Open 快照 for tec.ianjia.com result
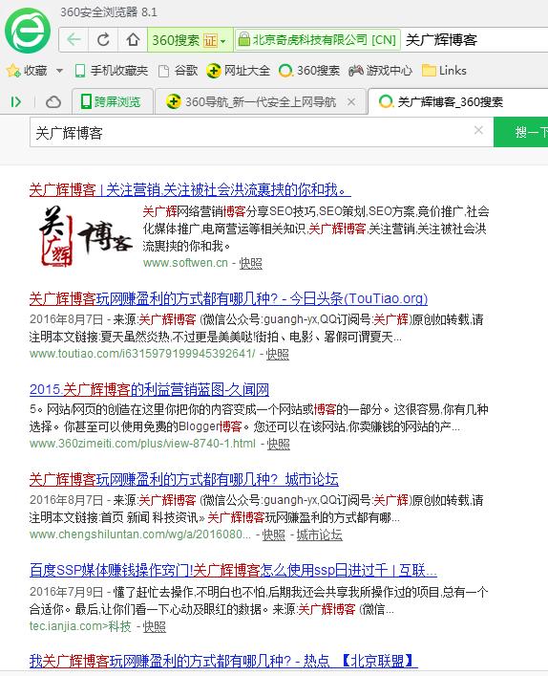 tap(154, 626)
